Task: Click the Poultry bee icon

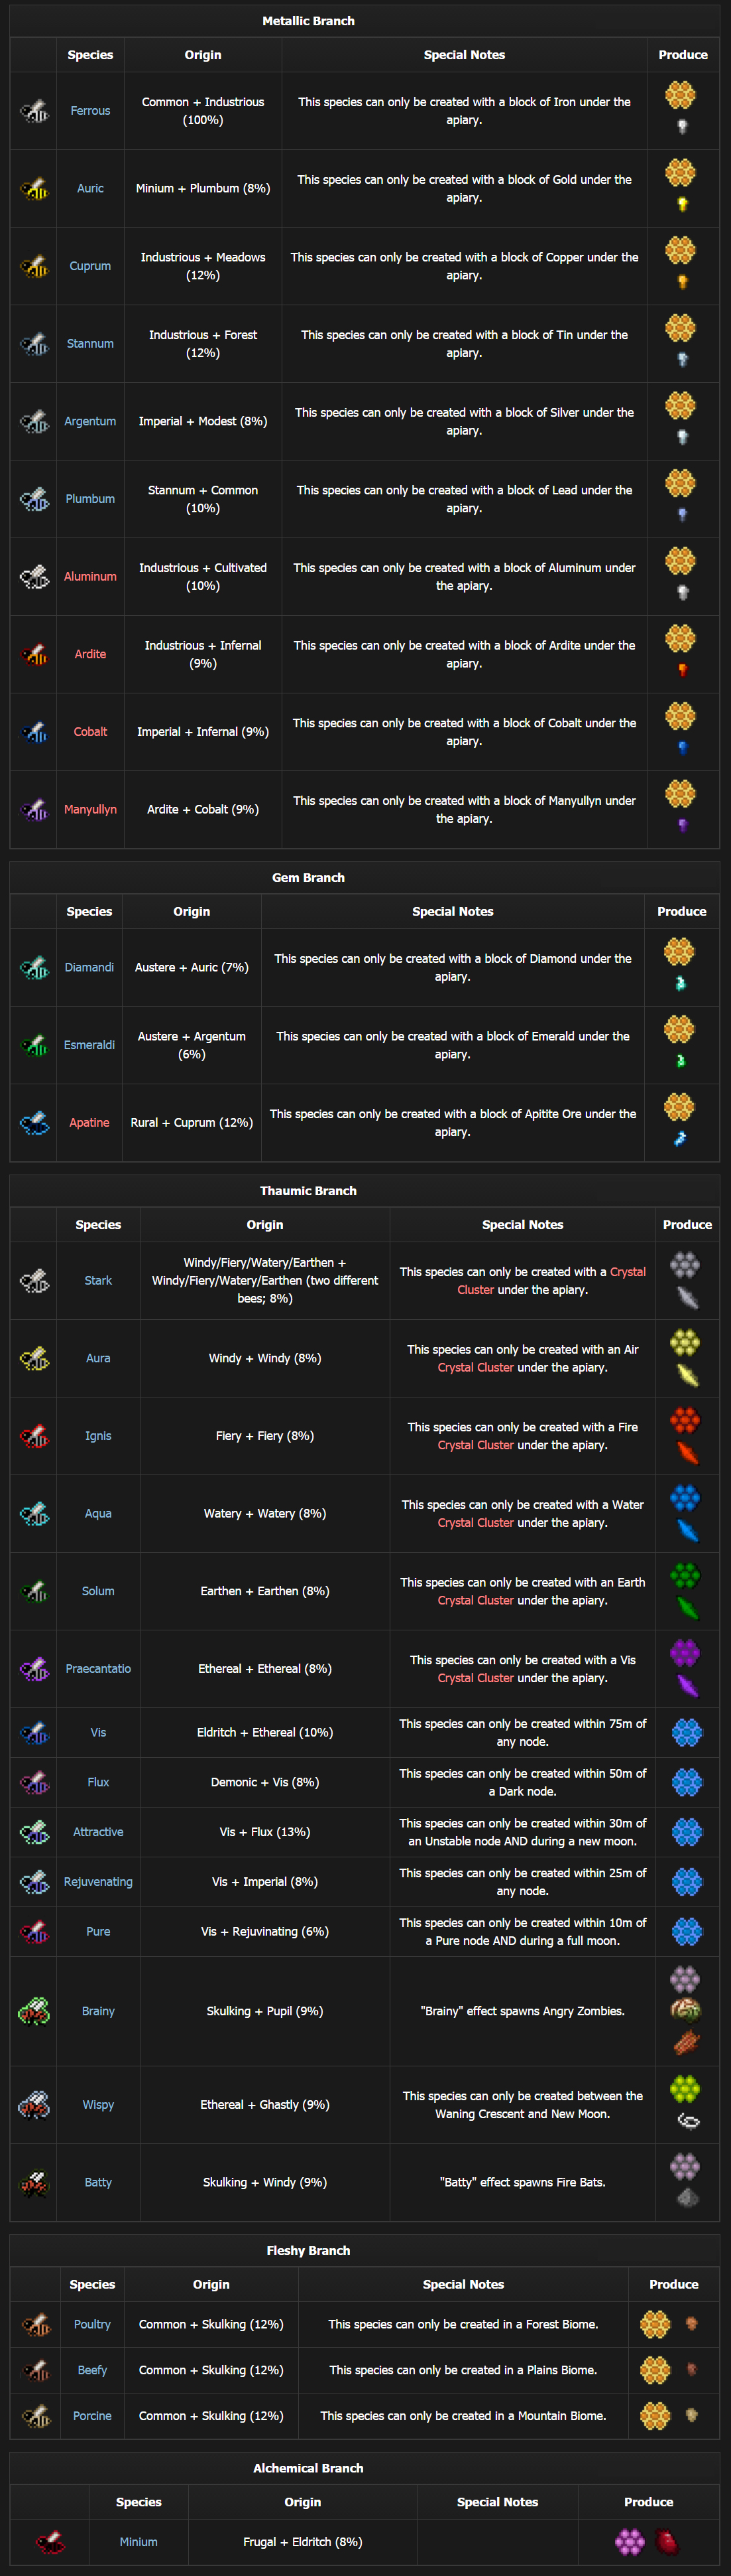Action: point(36,2324)
